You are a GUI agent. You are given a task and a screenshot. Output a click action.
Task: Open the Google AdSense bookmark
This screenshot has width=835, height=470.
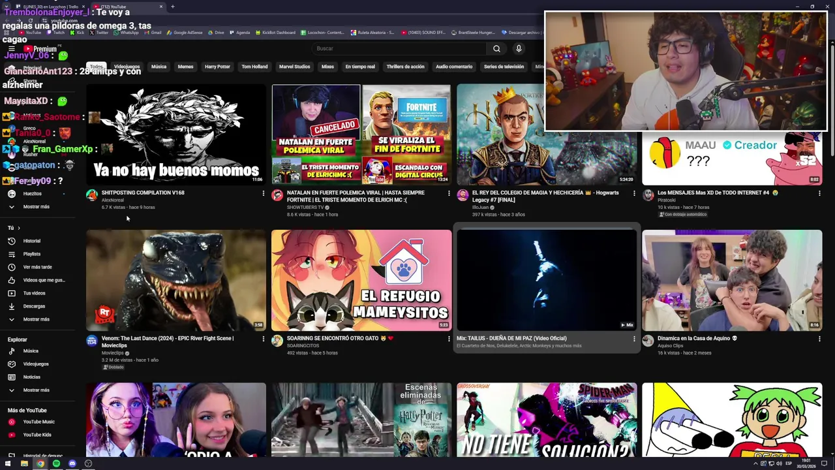pos(185,33)
